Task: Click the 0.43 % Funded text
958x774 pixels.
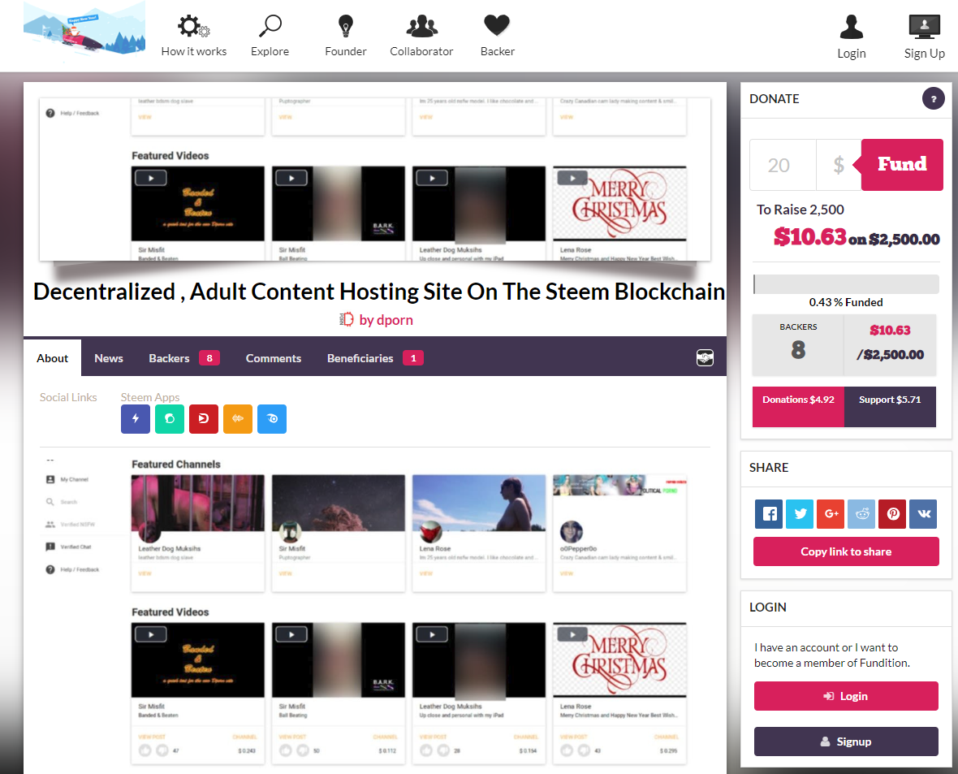Action: pos(846,302)
